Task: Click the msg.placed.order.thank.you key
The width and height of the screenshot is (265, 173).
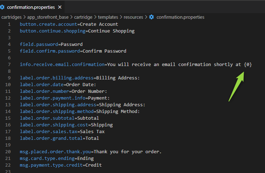Action: tap(55, 152)
